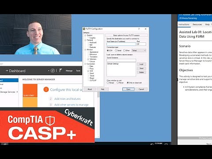The image size is (212, 159).
Task: Click the Host Name input field
Action: coord(121,44)
